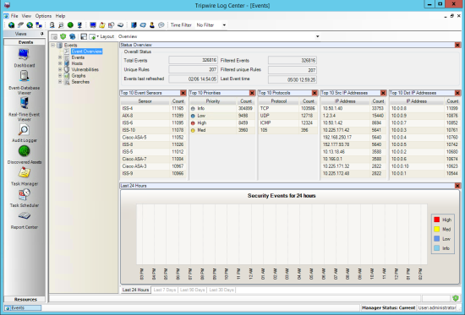This screenshot has height=315, width=465.
Task: Open the Help menu
Action: click(x=60, y=16)
